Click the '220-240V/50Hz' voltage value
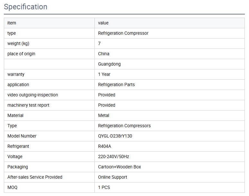The image size is (249, 196). tap(113, 156)
